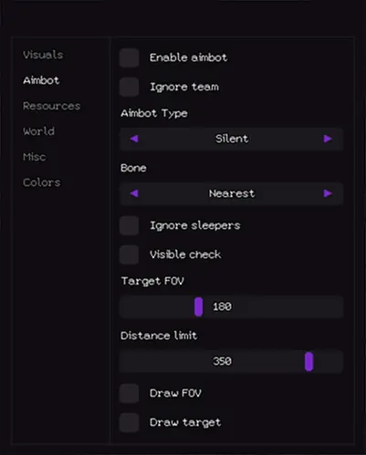Viewport: 366px width, 455px height.
Task: Open the Visuals tab
Action: tap(43, 55)
